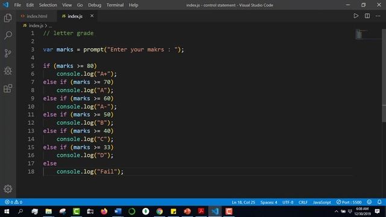Open Microsoft Word from the taskbar

pyautogui.click(x=118, y=212)
